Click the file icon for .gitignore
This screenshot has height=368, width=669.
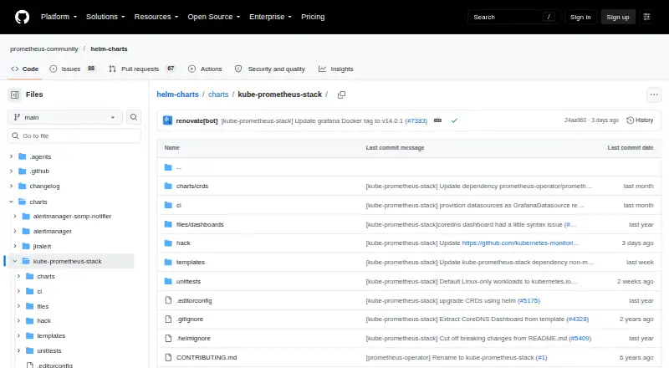[168, 319]
